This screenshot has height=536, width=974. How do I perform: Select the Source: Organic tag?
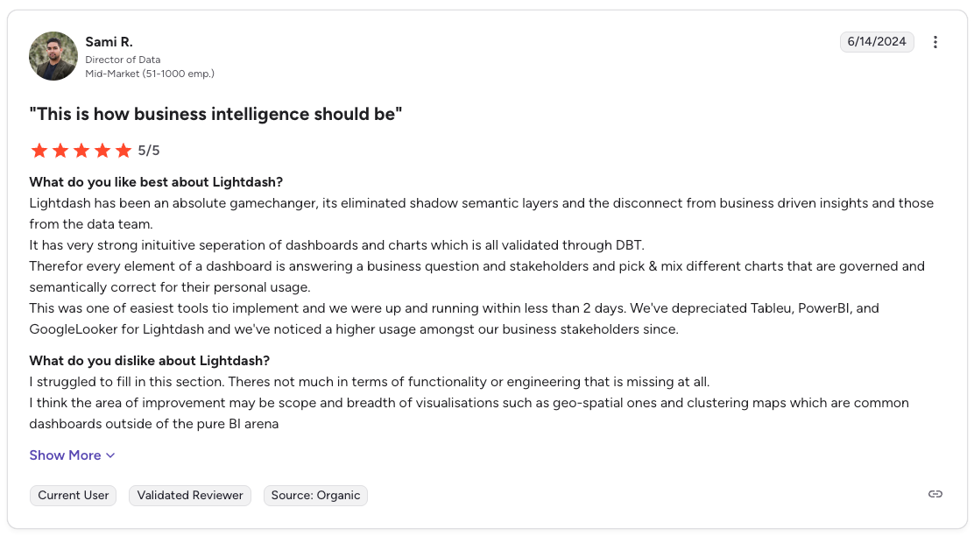click(315, 496)
